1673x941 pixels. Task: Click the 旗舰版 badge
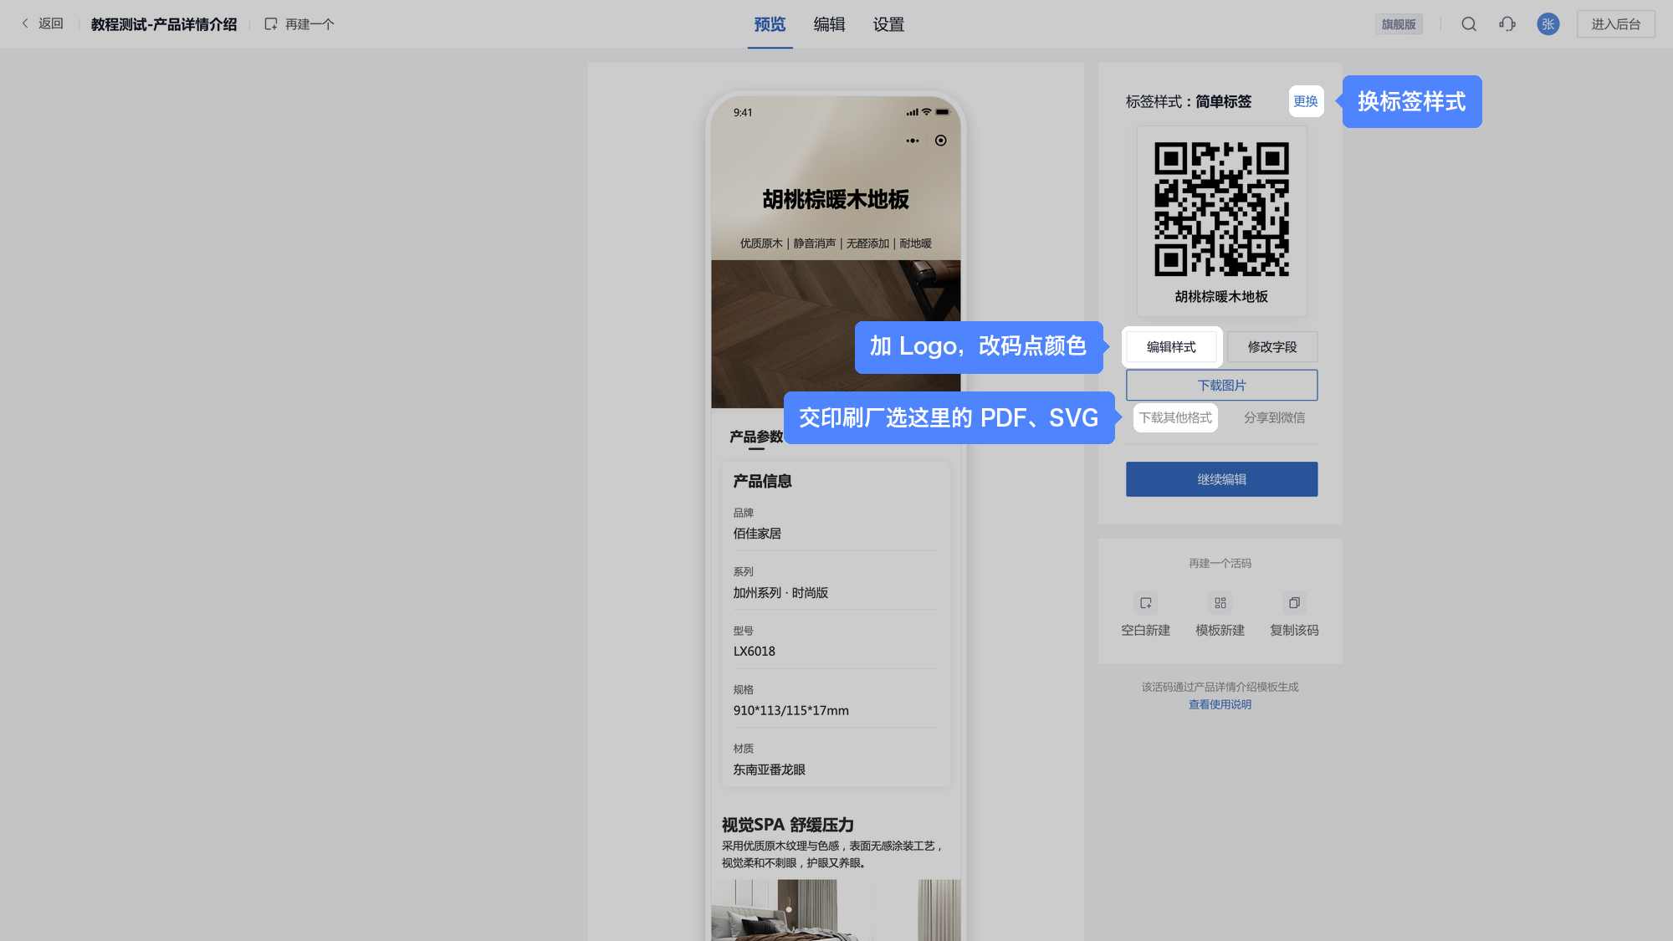pyautogui.click(x=1399, y=24)
